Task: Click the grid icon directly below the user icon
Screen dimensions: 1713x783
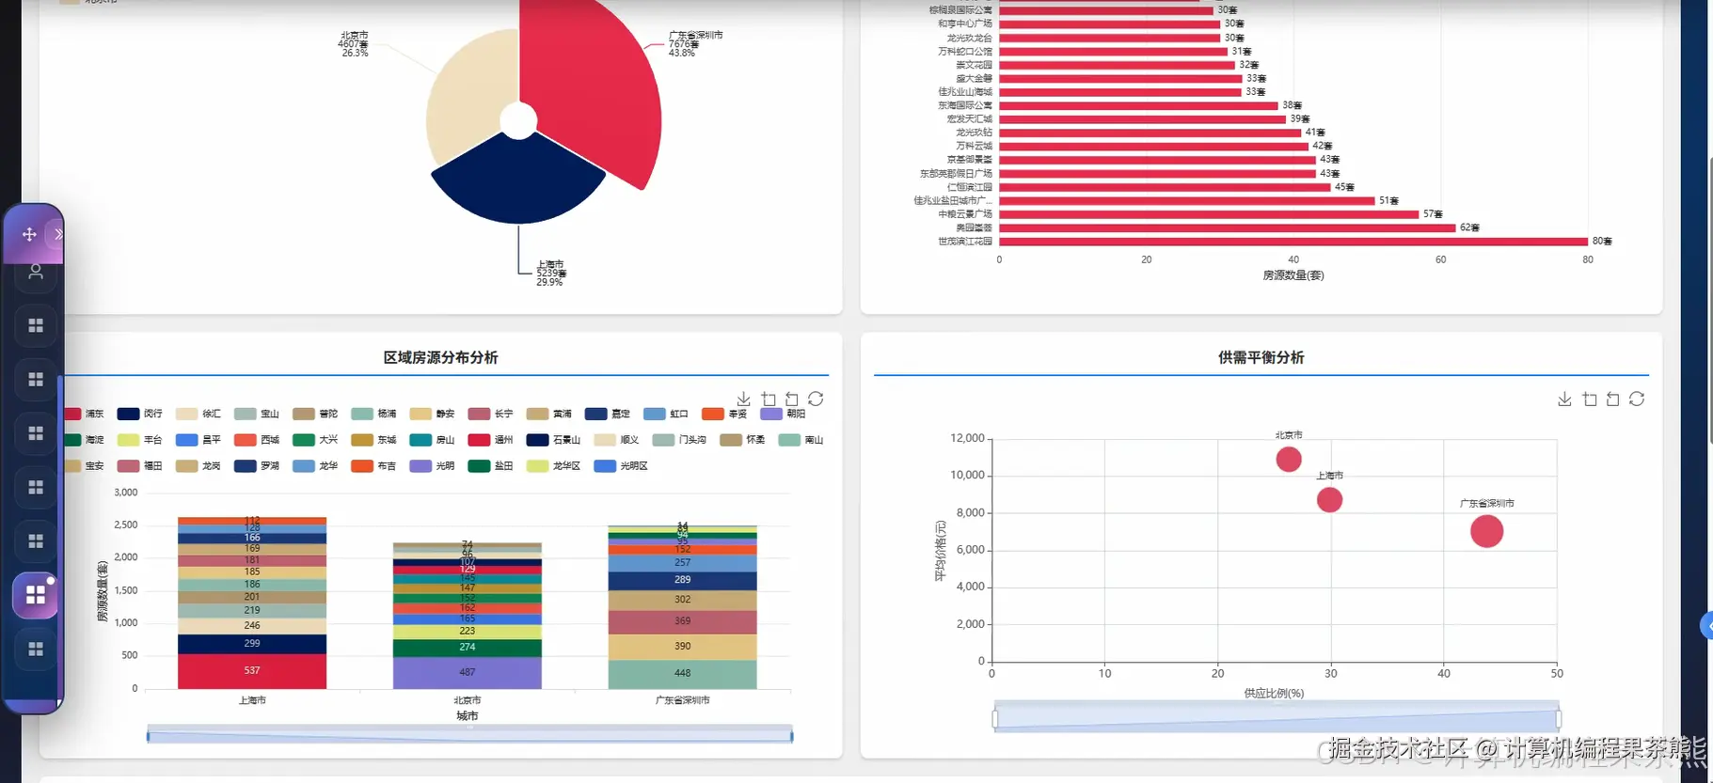Action: tap(36, 325)
